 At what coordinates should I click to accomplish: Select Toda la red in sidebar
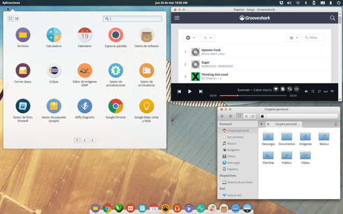tap(232, 195)
